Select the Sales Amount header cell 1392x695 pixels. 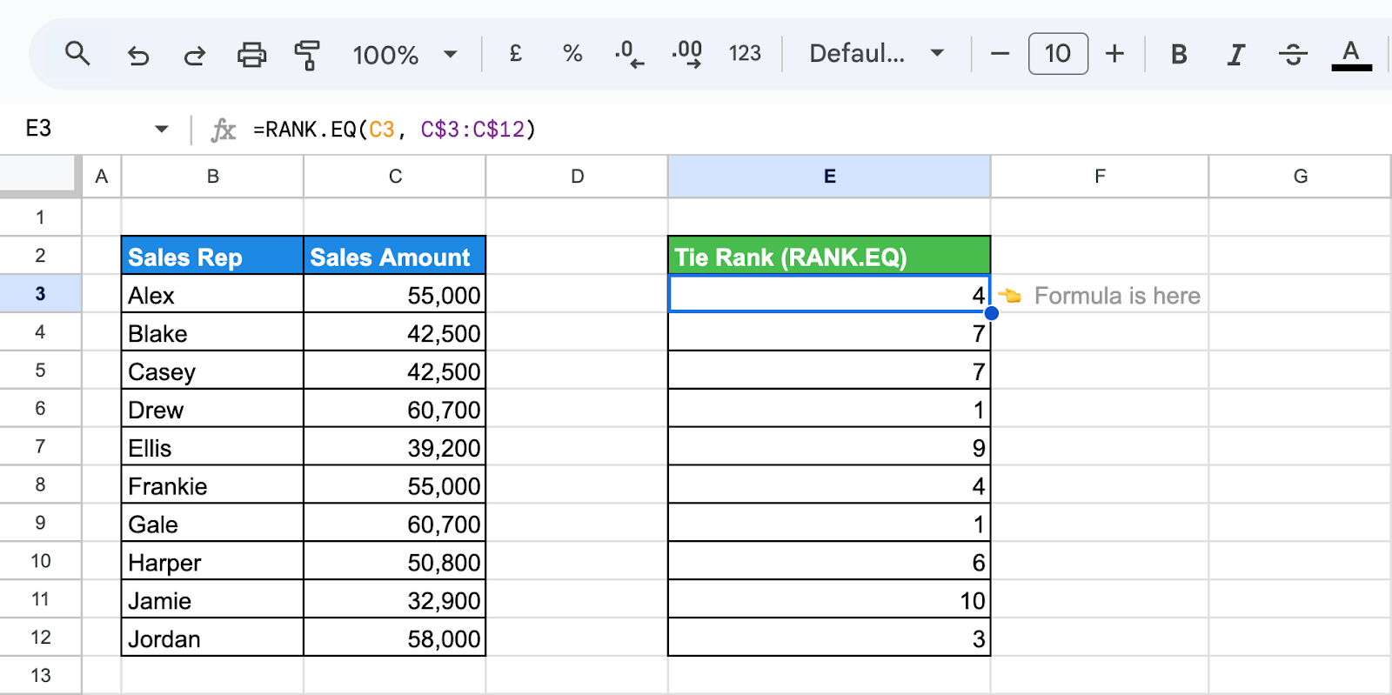point(395,256)
